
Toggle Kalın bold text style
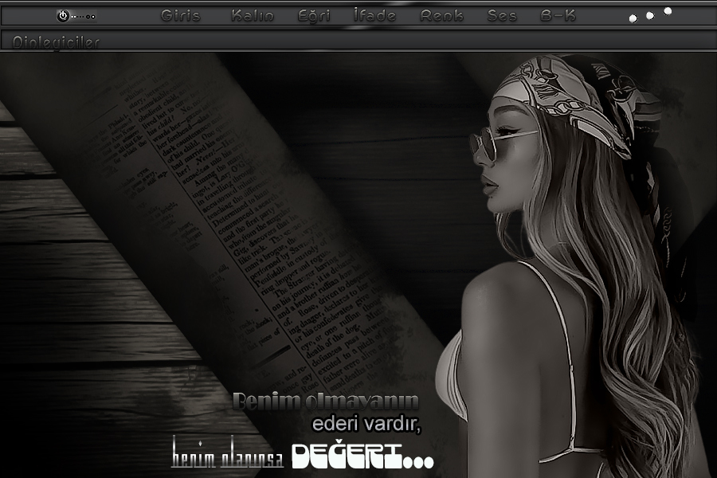[253, 16]
